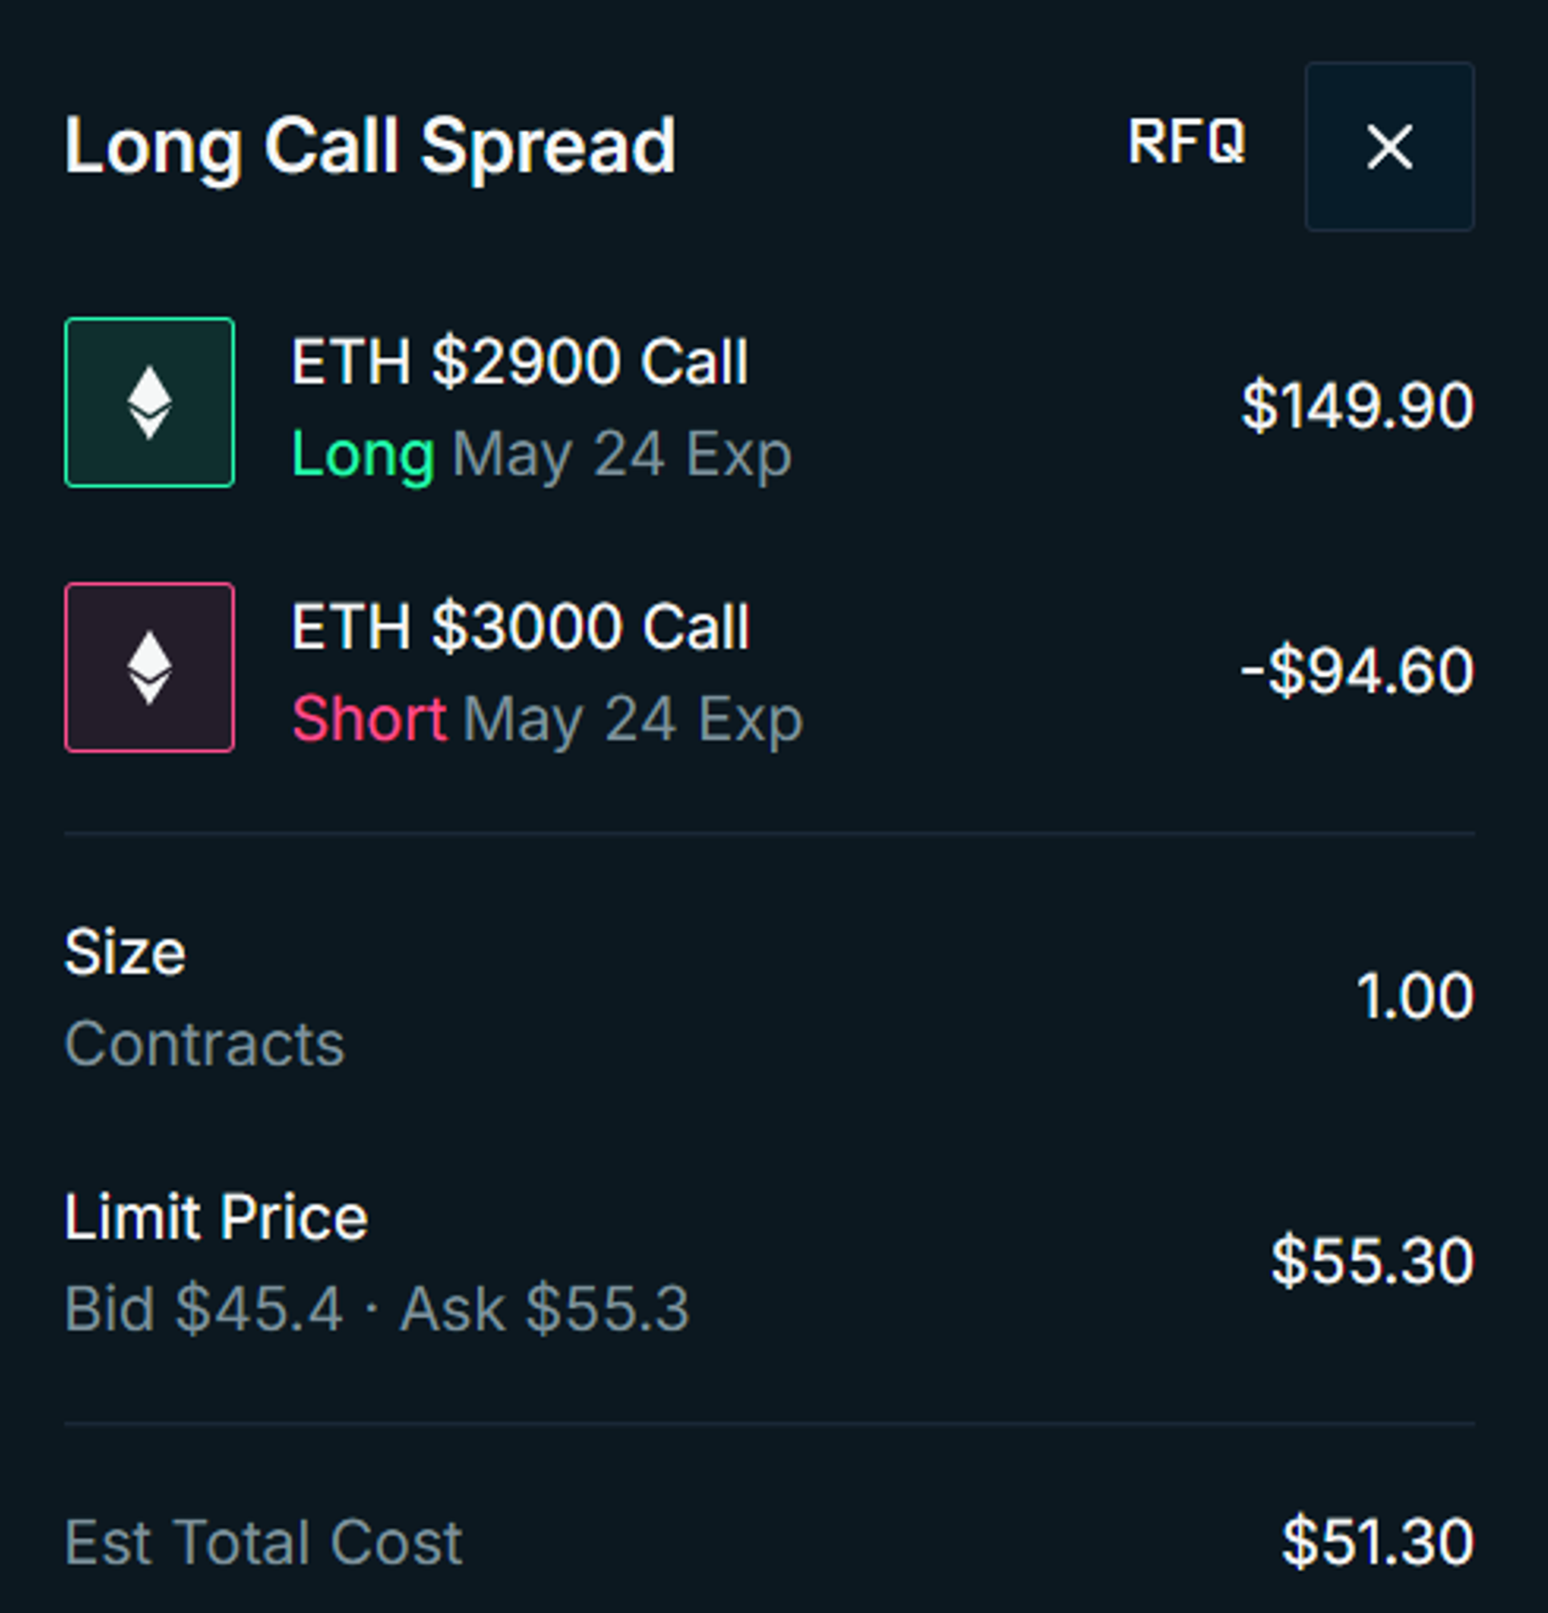This screenshot has width=1548, height=1613.
Task: Click the long leg's May 24 Exp date
Action: (x=622, y=455)
